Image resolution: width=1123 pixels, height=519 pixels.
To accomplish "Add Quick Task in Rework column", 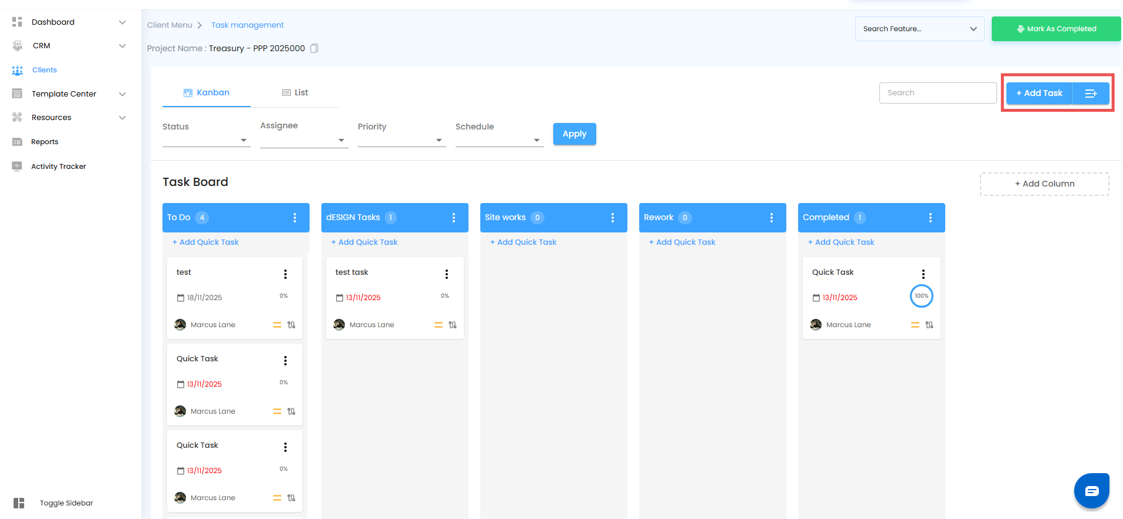I will [682, 242].
